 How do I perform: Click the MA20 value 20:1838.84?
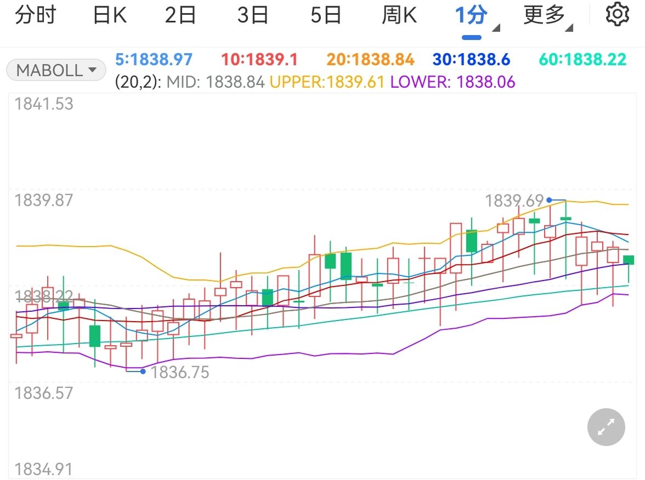point(370,60)
